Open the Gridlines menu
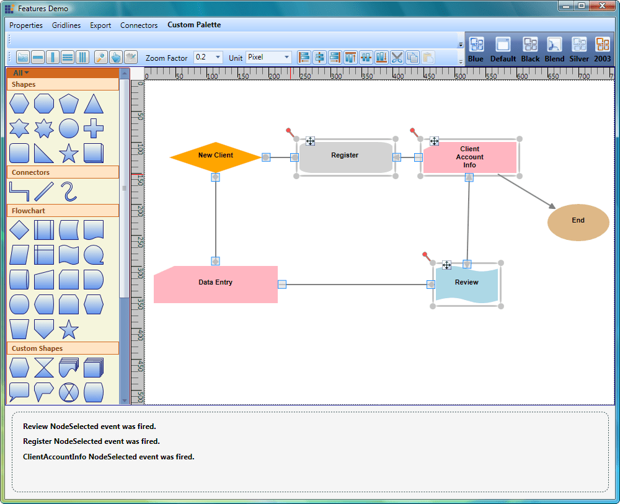The height and width of the screenshot is (504, 620). point(66,25)
